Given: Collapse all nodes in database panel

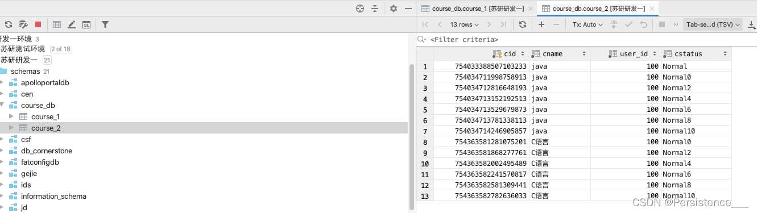Looking at the screenshot, I should pyautogui.click(x=375, y=9).
